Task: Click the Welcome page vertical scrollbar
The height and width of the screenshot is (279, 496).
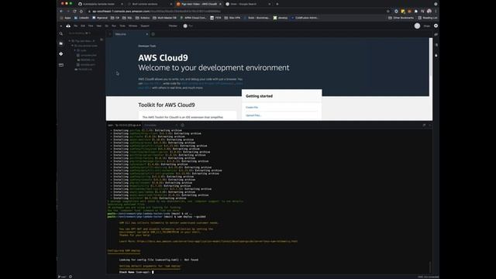Action: click(431, 57)
